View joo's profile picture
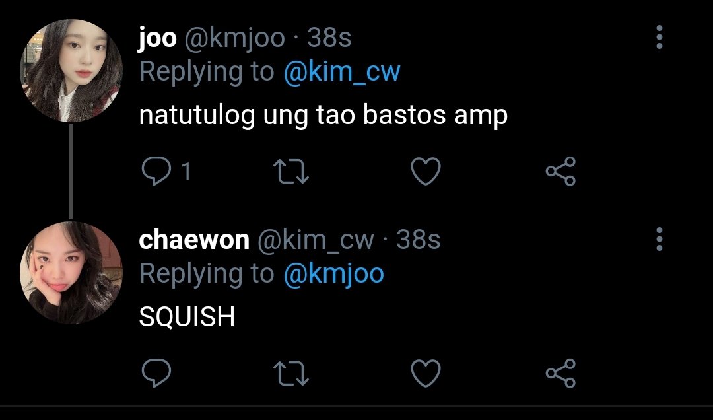The height and width of the screenshot is (420, 713). coord(71,71)
